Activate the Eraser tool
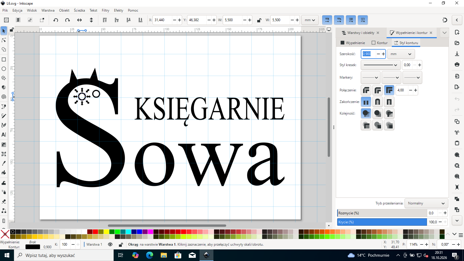This screenshot has width=464, height=261. click(4, 201)
